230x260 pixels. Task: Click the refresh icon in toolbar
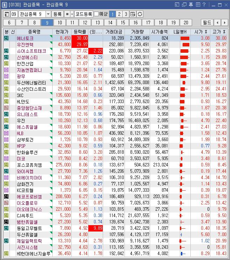[x=140, y=14]
